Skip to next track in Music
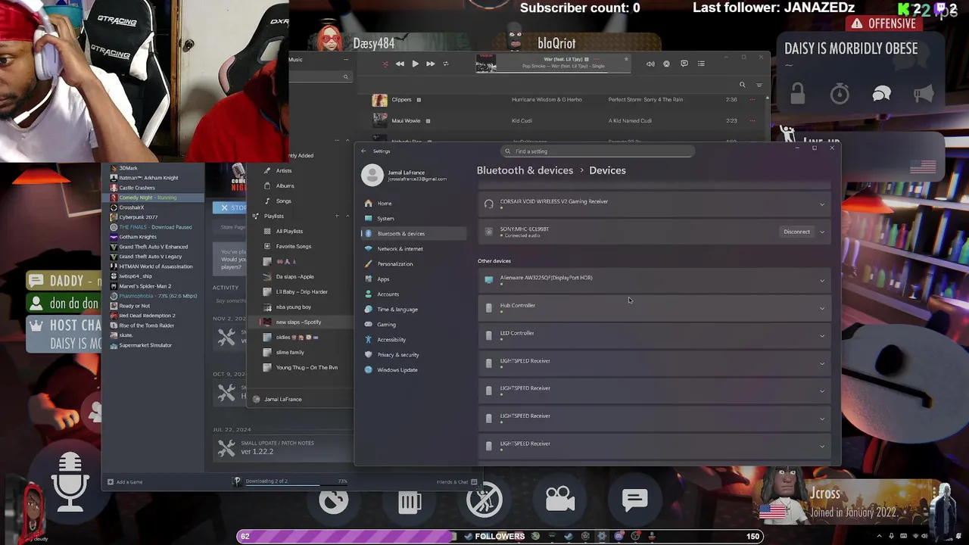This screenshot has height=545, width=969. click(x=430, y=64)
